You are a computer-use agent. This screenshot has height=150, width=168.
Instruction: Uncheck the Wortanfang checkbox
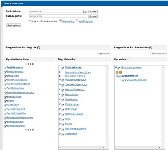(x=60, y=21)
